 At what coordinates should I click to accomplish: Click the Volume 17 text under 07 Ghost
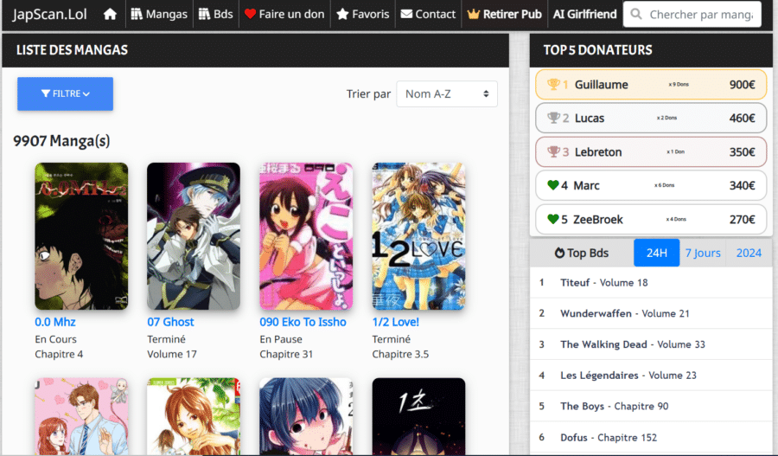coord(172,354)
